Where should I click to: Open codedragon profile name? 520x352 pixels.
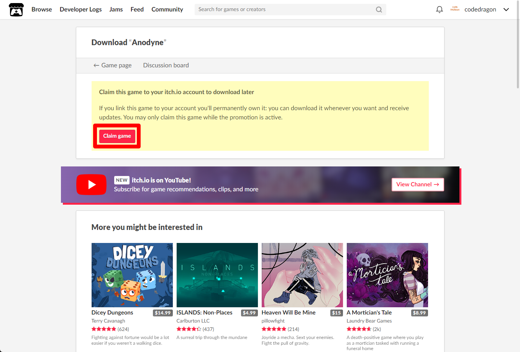point(480,10)
